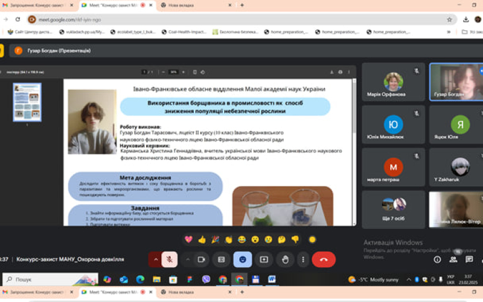Click the Present now screen-share button
Screen dimensions: 483x302
(x=264, y=260)
